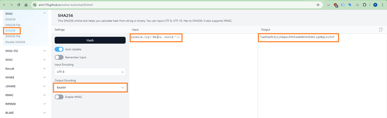The height and width of the screenshot is (118, 387).
Task: Bookmark this page with the star icon
Action: coord(318,5)
